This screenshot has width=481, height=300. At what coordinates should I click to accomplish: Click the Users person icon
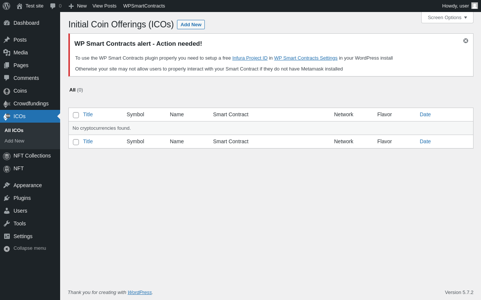[7, 211]
